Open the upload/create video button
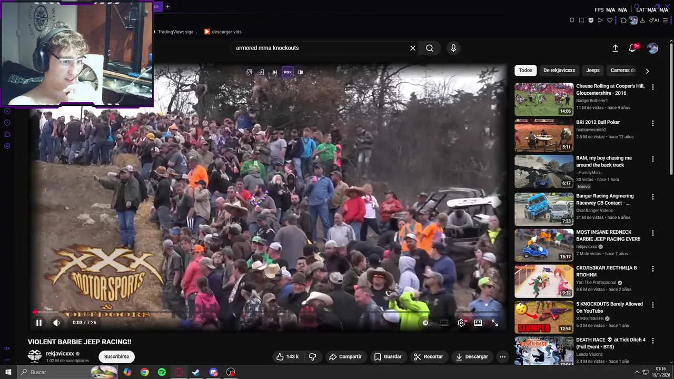Viewport: 674px width, 379px height. [x=615, y=48]
